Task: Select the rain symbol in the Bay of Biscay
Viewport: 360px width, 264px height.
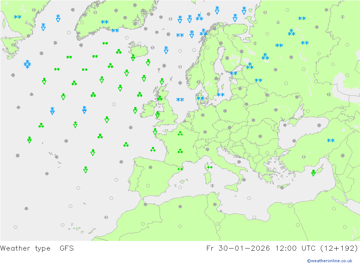Action: [x=153, y=149]
